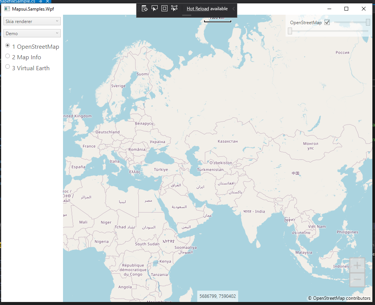Uncheck the OpenStreetMap layer checkbox
Screen dimensions: 375x305
point(327,22)
